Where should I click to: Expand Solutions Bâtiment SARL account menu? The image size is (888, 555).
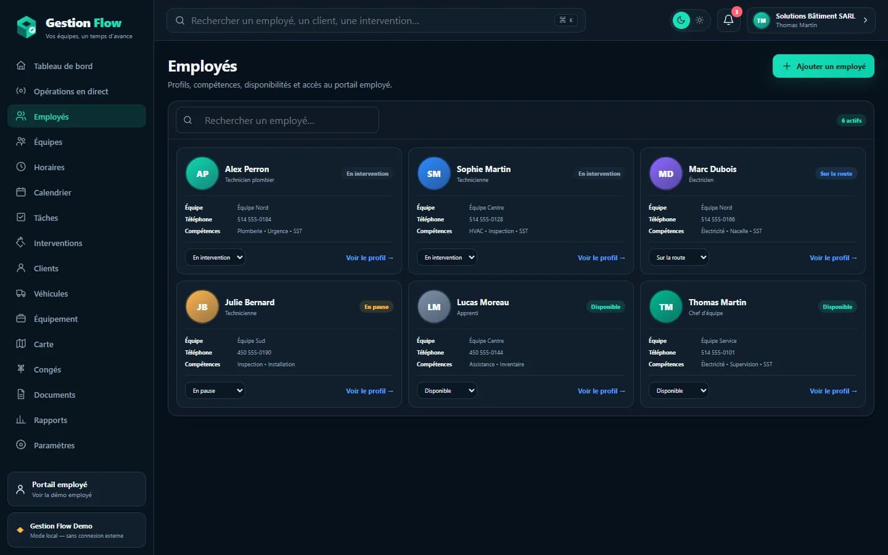(x=811, y=20)
